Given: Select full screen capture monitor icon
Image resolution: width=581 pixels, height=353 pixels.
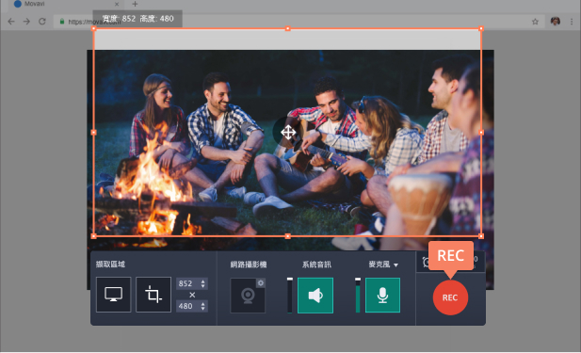Looking at the screenshot, I should [113, 295].
